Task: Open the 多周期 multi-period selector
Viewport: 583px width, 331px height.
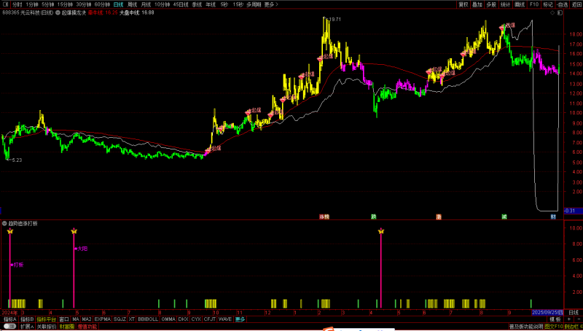Action: coord(254,4)
